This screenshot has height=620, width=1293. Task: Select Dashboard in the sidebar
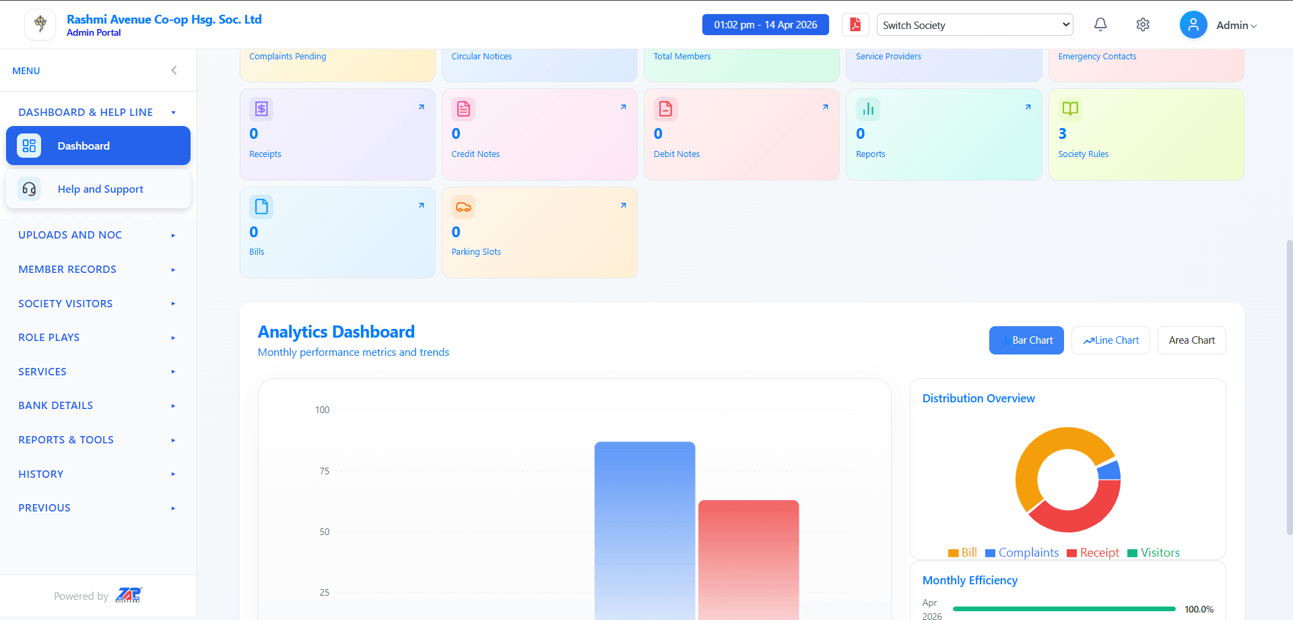coord(98,146)
